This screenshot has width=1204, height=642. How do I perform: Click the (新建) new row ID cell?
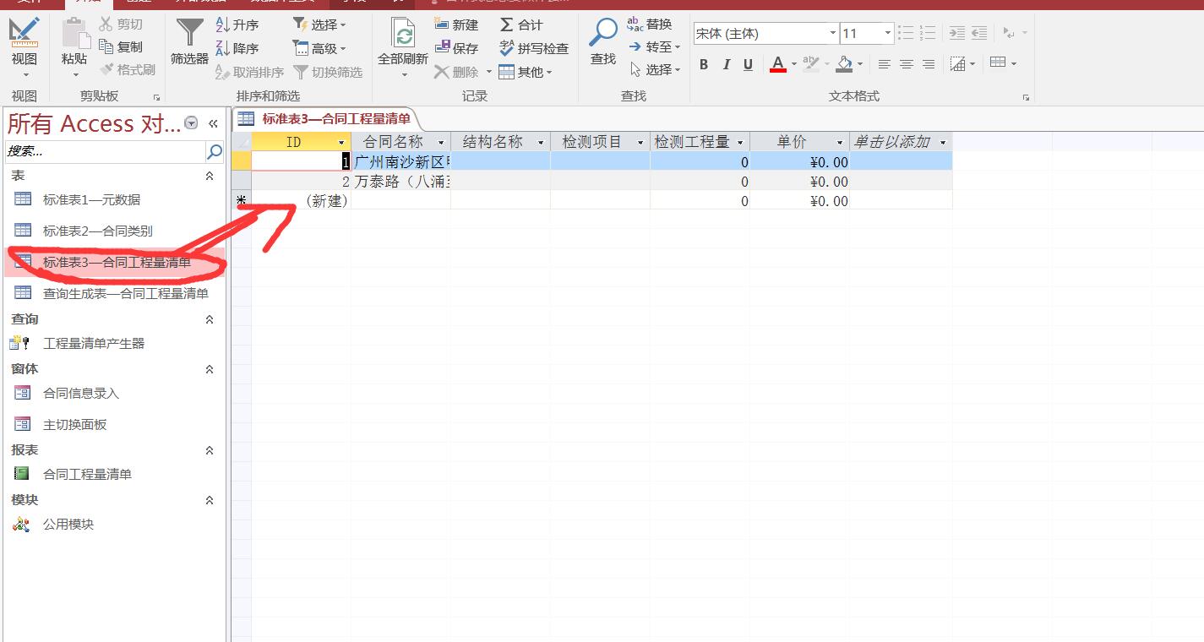302,201
